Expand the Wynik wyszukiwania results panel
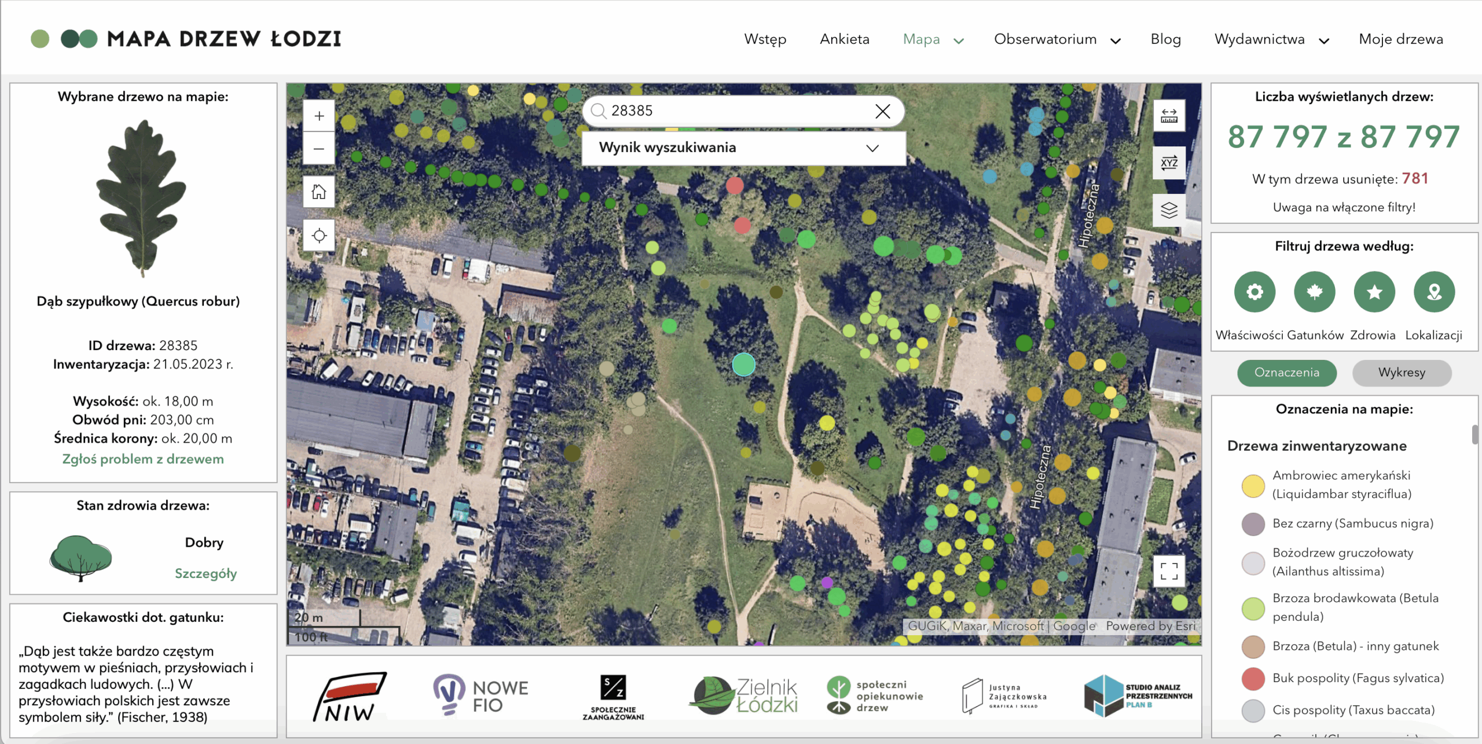 tap(872, 148)
